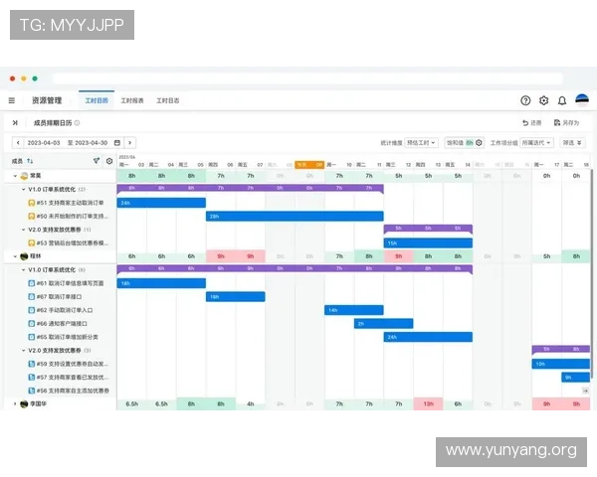Collapse first member row above V1.0 订单系统优化 (2)

pos(15,176)
